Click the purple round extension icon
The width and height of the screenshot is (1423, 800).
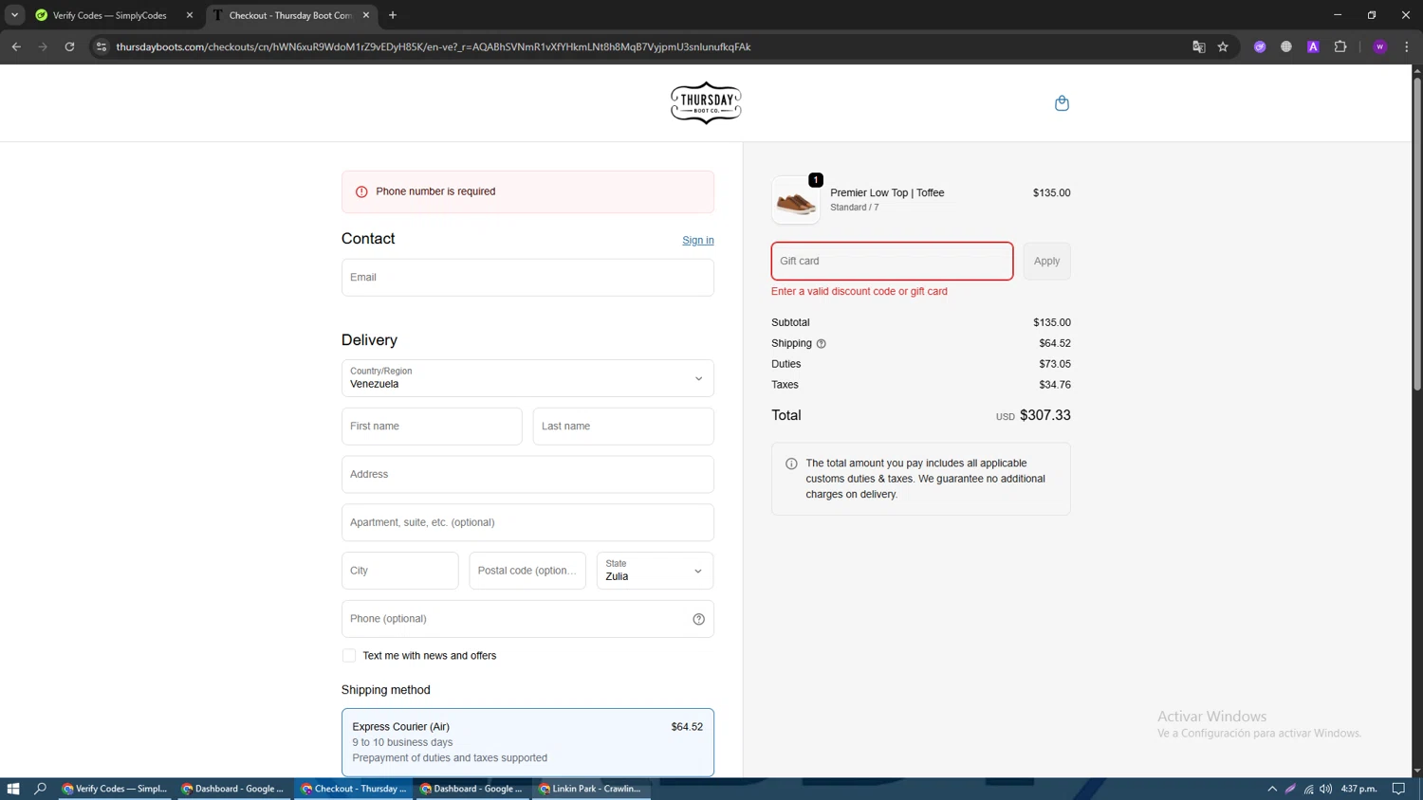tap(1260, 46)
